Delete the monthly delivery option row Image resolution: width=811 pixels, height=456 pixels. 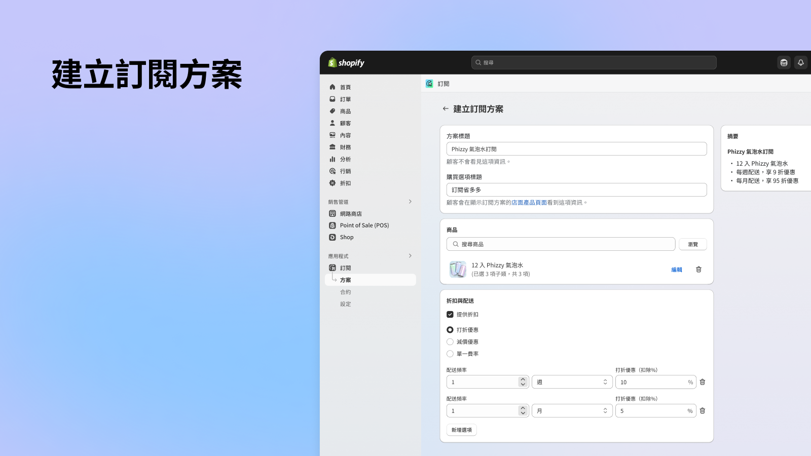click(x=703, y=411)
